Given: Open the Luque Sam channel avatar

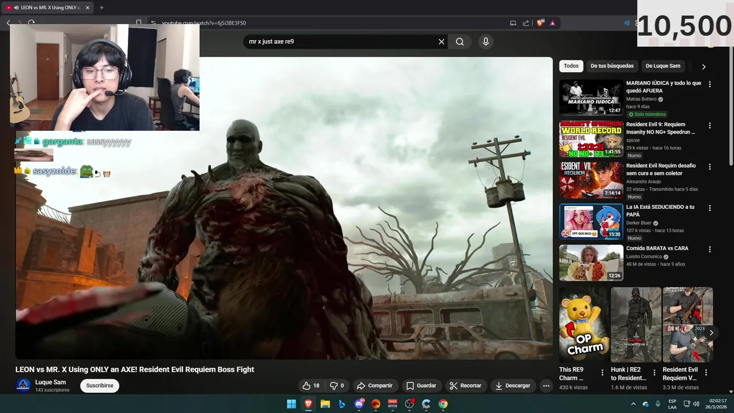Looking at the screenshot, I should [24, 385].
